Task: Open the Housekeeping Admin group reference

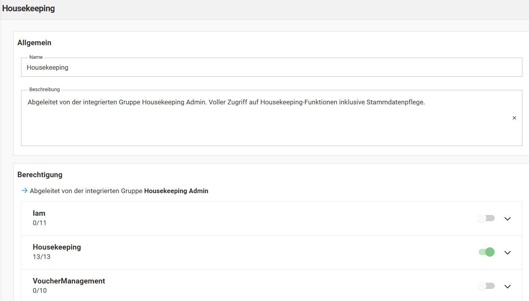Action: coord(176,191)
